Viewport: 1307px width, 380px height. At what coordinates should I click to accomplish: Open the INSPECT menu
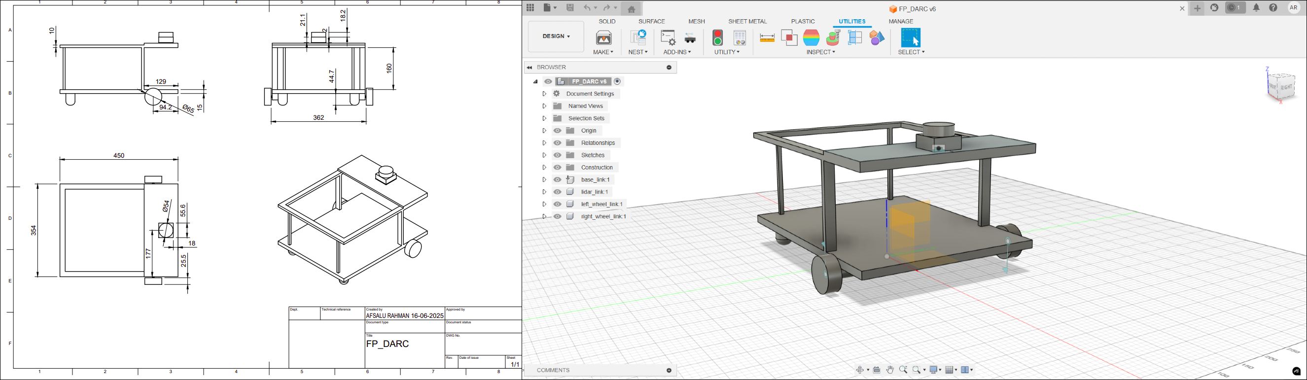(820, 52)
